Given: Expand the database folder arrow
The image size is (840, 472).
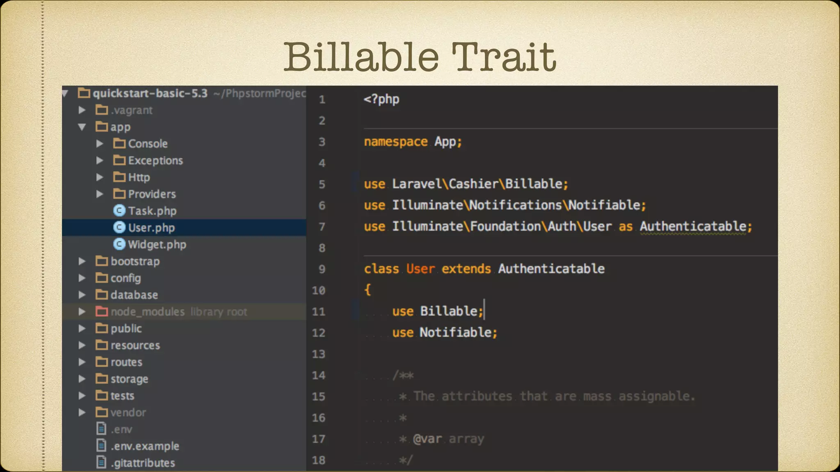Looking at the screenshot, I should click(82, 295).
